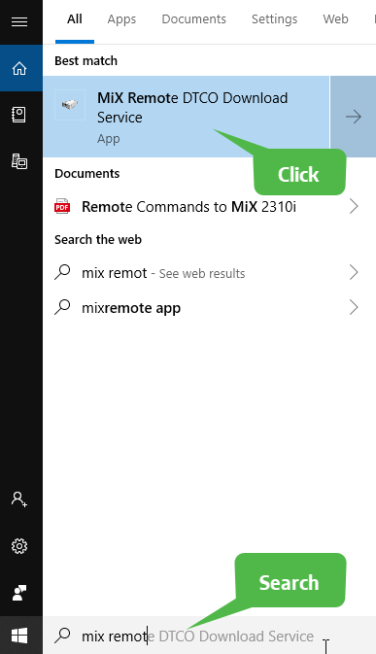
Task: Click the add account person icon
Action: 19,499
